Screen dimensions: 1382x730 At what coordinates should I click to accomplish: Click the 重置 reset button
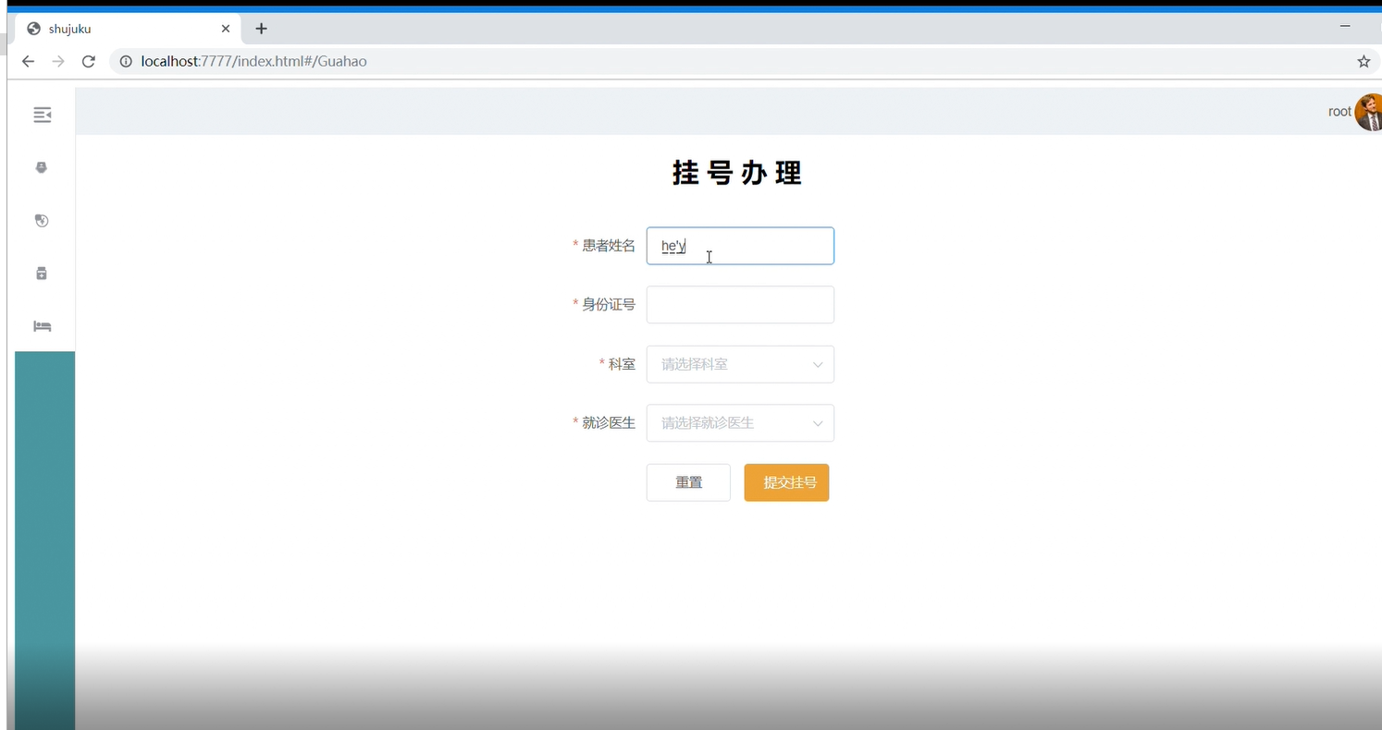(688, 482)
